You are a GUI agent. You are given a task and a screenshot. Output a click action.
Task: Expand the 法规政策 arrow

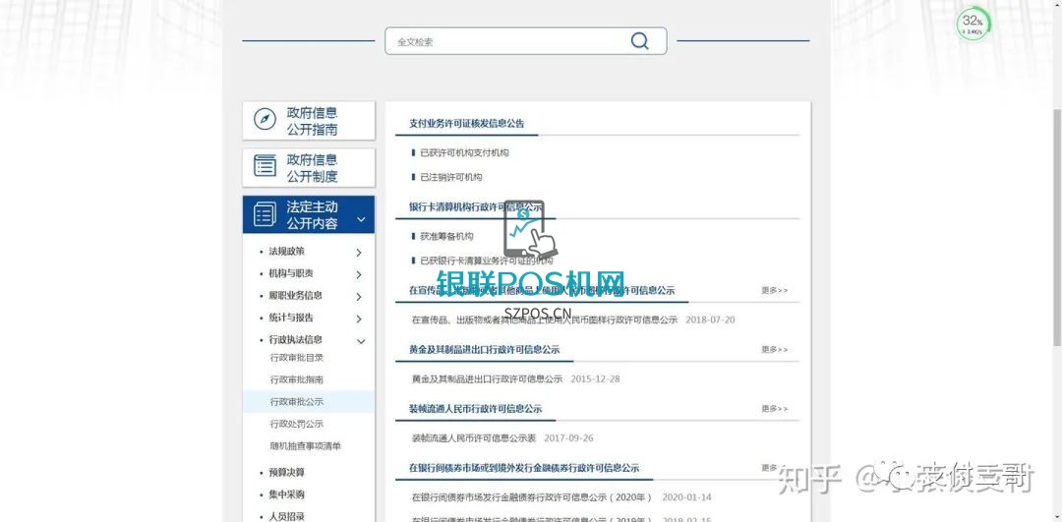[x=358, y=253]
